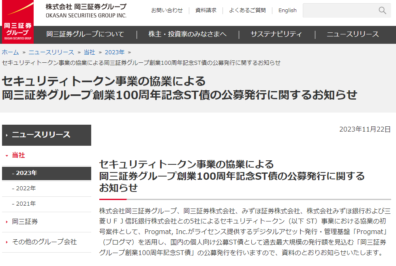Go to ニュースリリース breadcrumb link
396x266 pixels.
(x=51, y=52)
